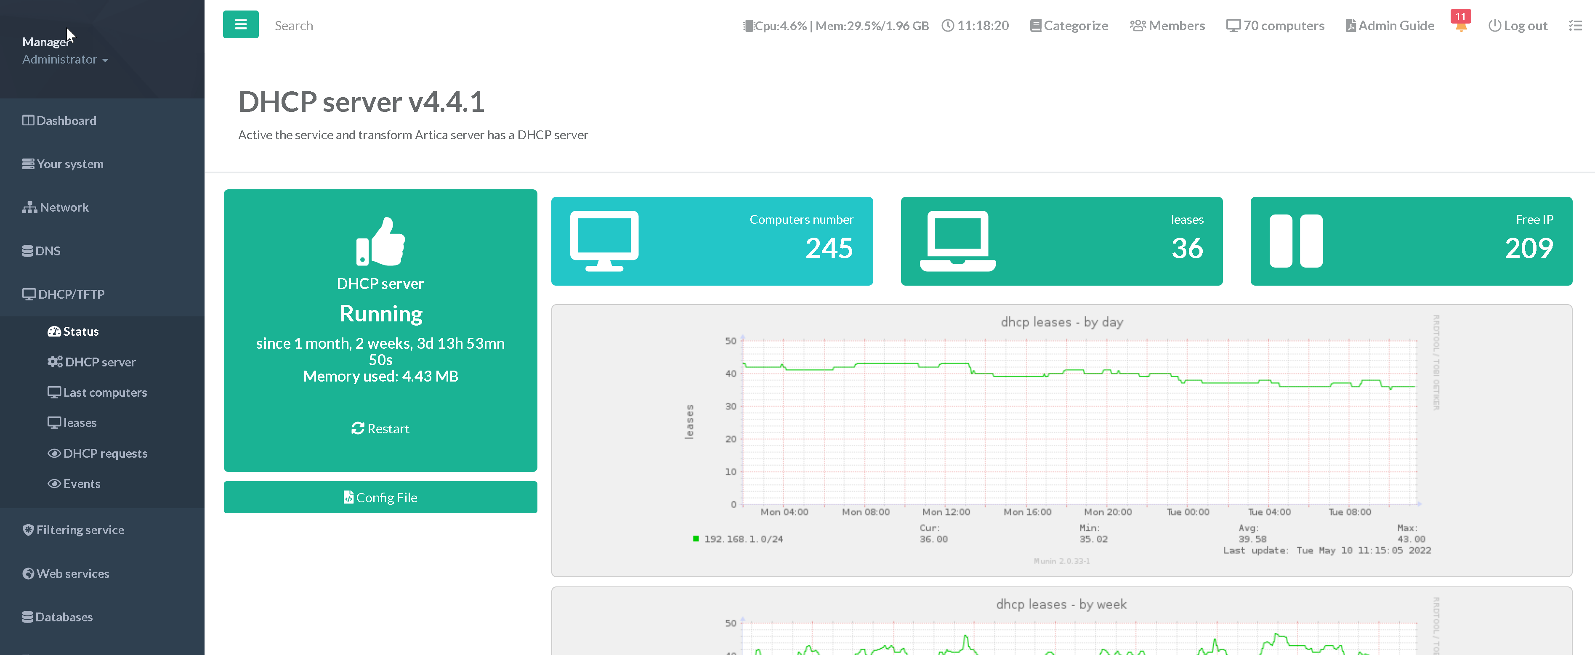Open the Last computers submenu item
Viewport: 1595px width, 655px height.
tap(105, 392)
